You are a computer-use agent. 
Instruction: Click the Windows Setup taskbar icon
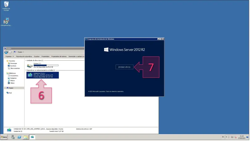[x=32, y=137]
